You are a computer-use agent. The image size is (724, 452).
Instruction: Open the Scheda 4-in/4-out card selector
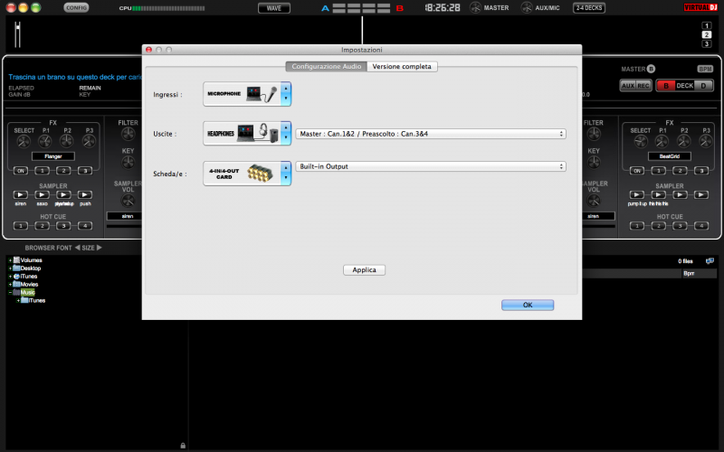tap(247, 174)
